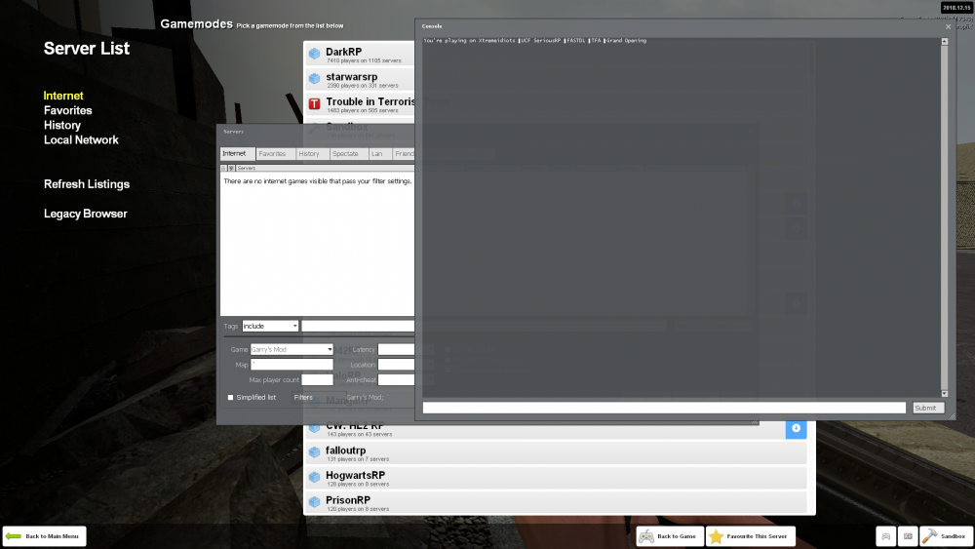Select the Trouble in Terrorist Town icon
Screen dimensions: 975x549
[315, 103]
